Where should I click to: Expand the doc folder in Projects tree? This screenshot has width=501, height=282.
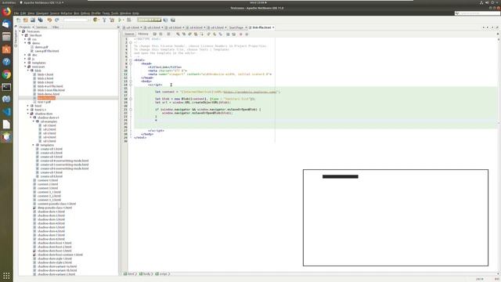pos(25,55)
